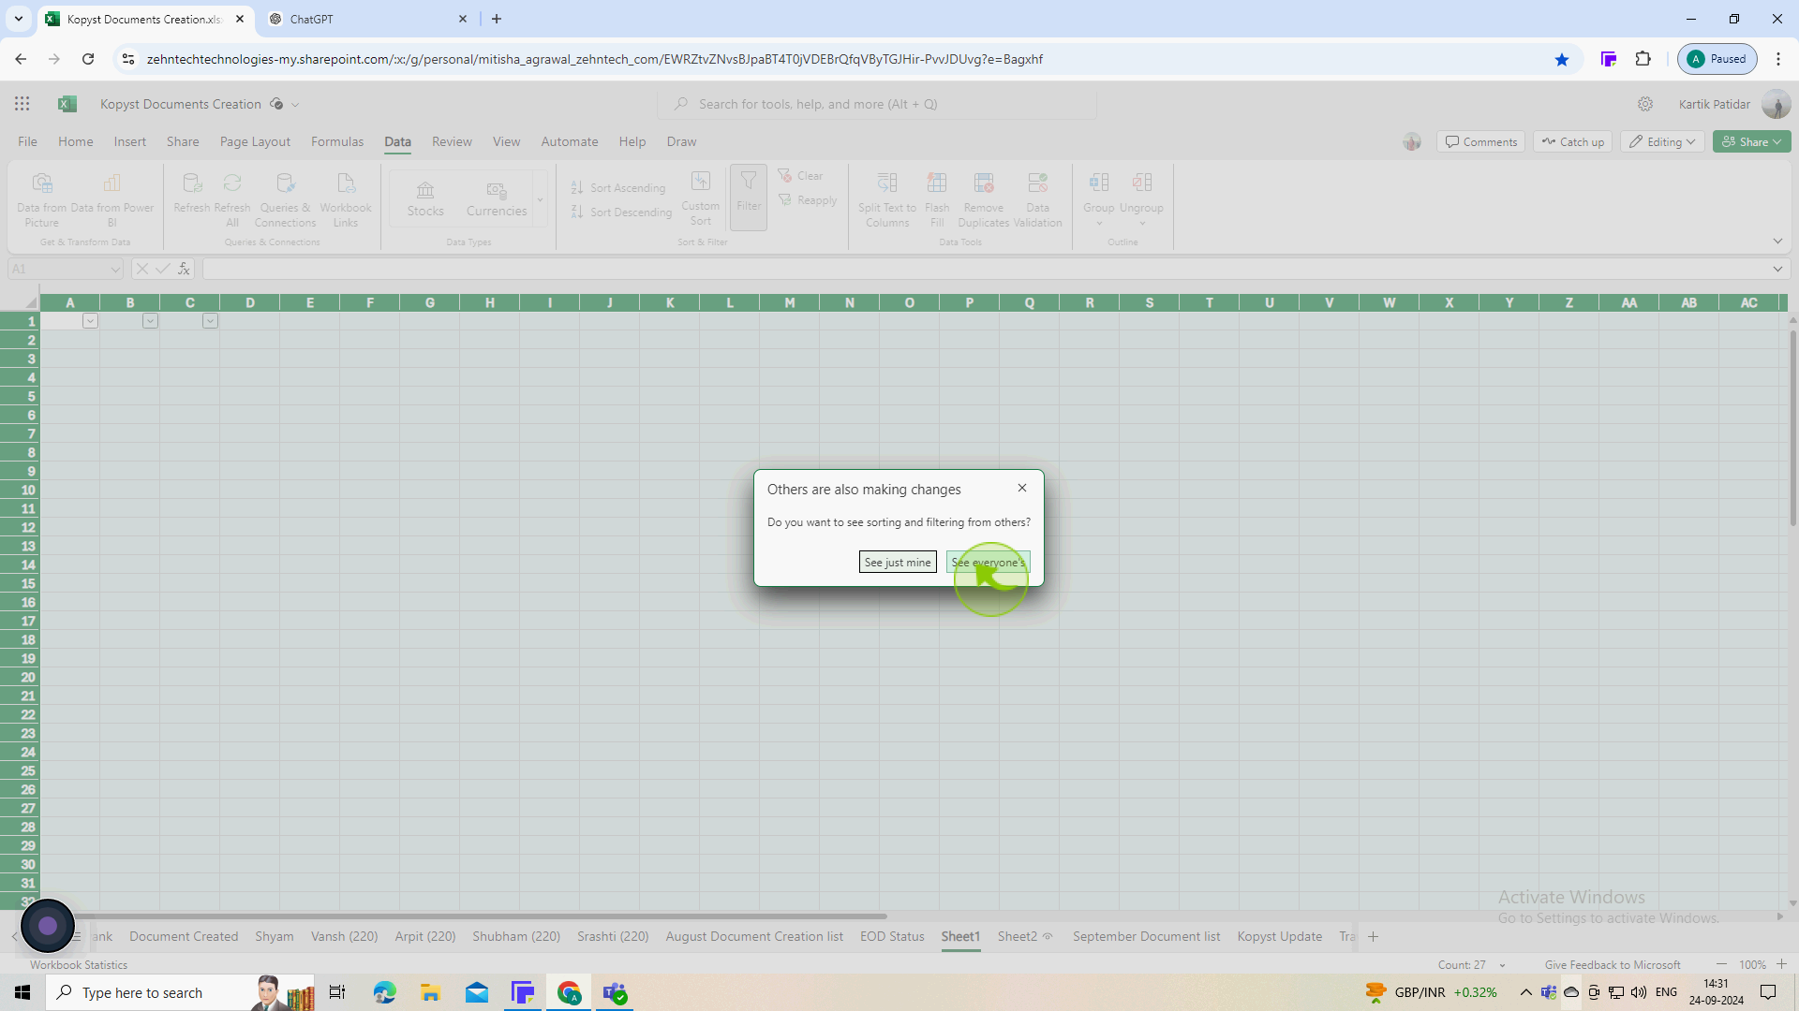Select the September Document list sheet tab
1799x1011 pixels.
pyautogui.click(x=1146, y=936)
